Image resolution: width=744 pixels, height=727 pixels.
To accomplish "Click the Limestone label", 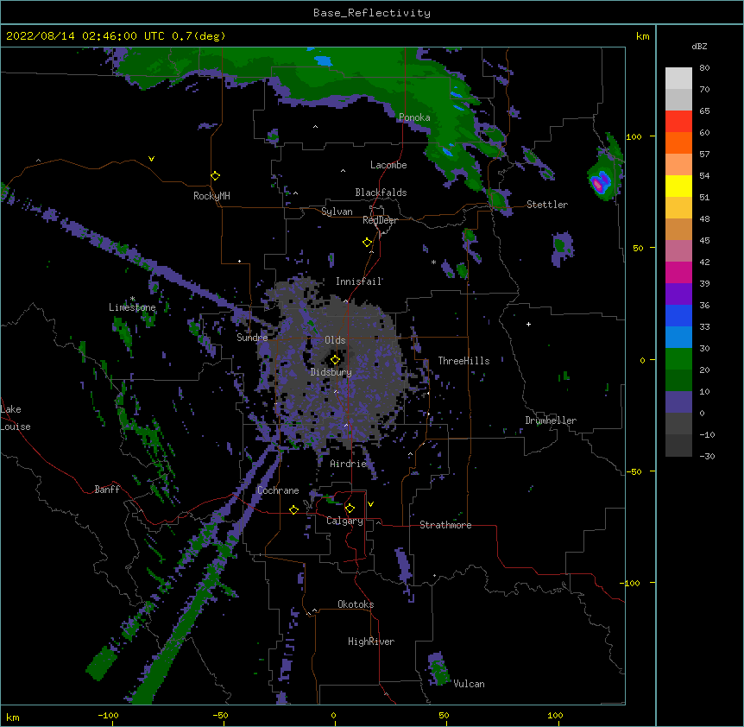I will pyautogui.click(x=132, y=307).
